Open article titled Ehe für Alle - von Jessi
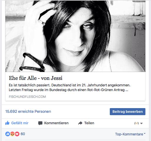The image size is (151, 141). [x=36, y=78]
